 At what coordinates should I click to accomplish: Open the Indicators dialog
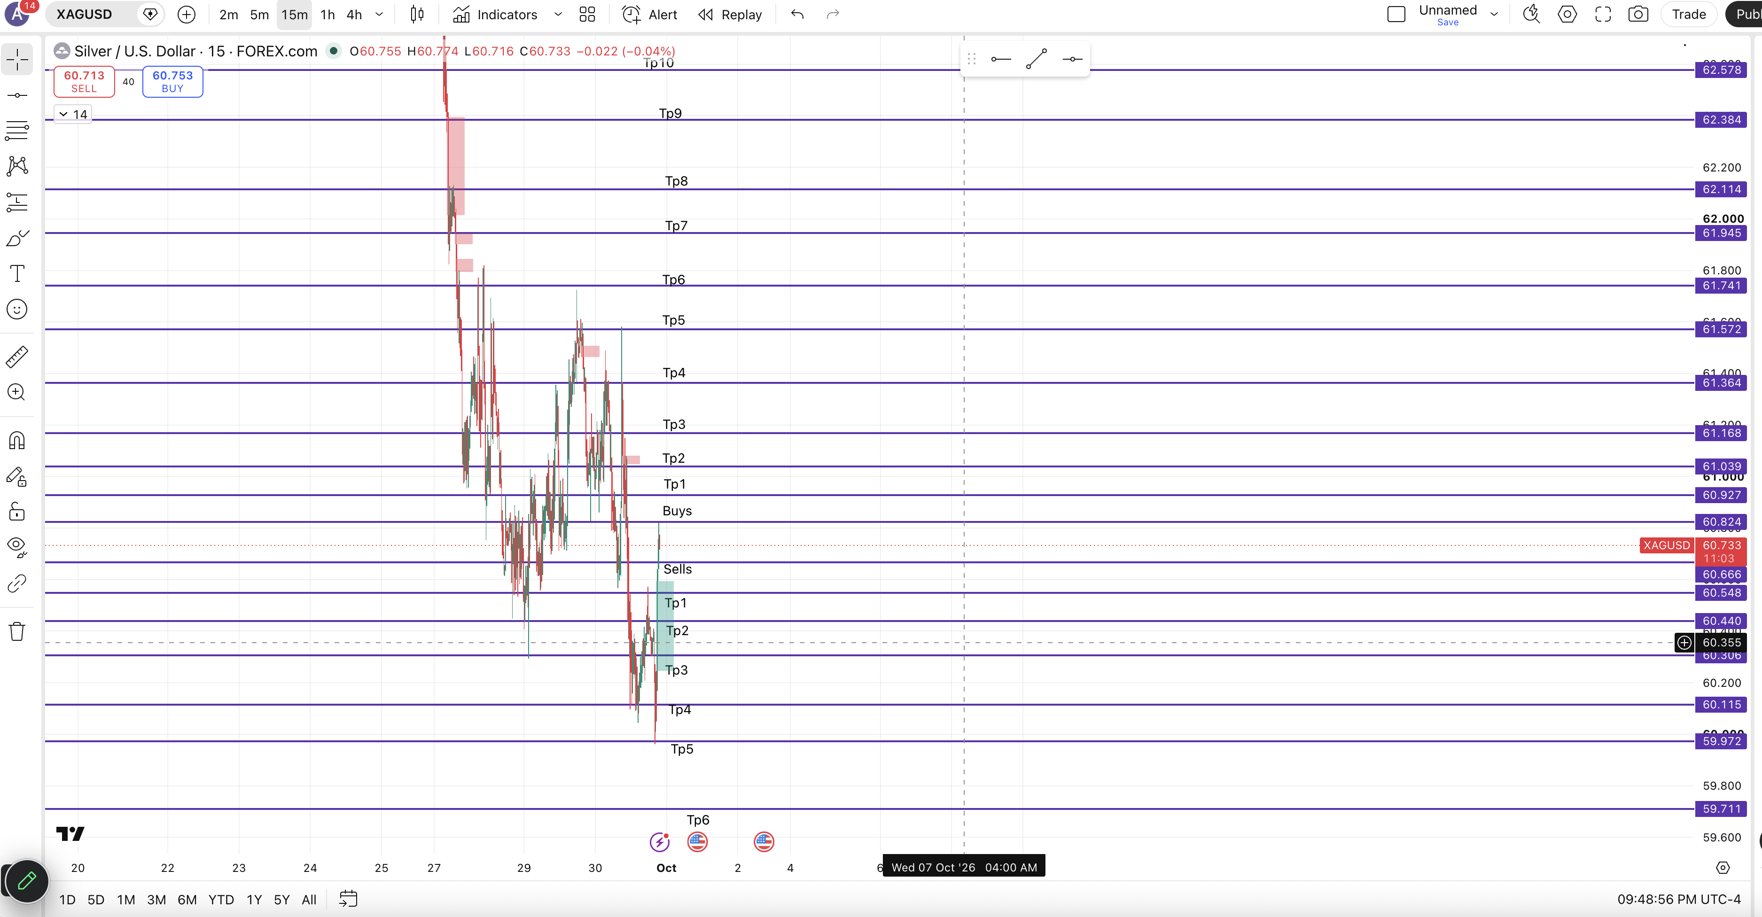[495, 15]
